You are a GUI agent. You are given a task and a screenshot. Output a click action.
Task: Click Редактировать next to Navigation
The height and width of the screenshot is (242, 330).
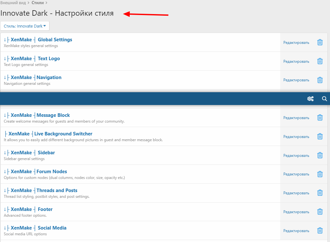pyautogui.click(x=296, y=80)
